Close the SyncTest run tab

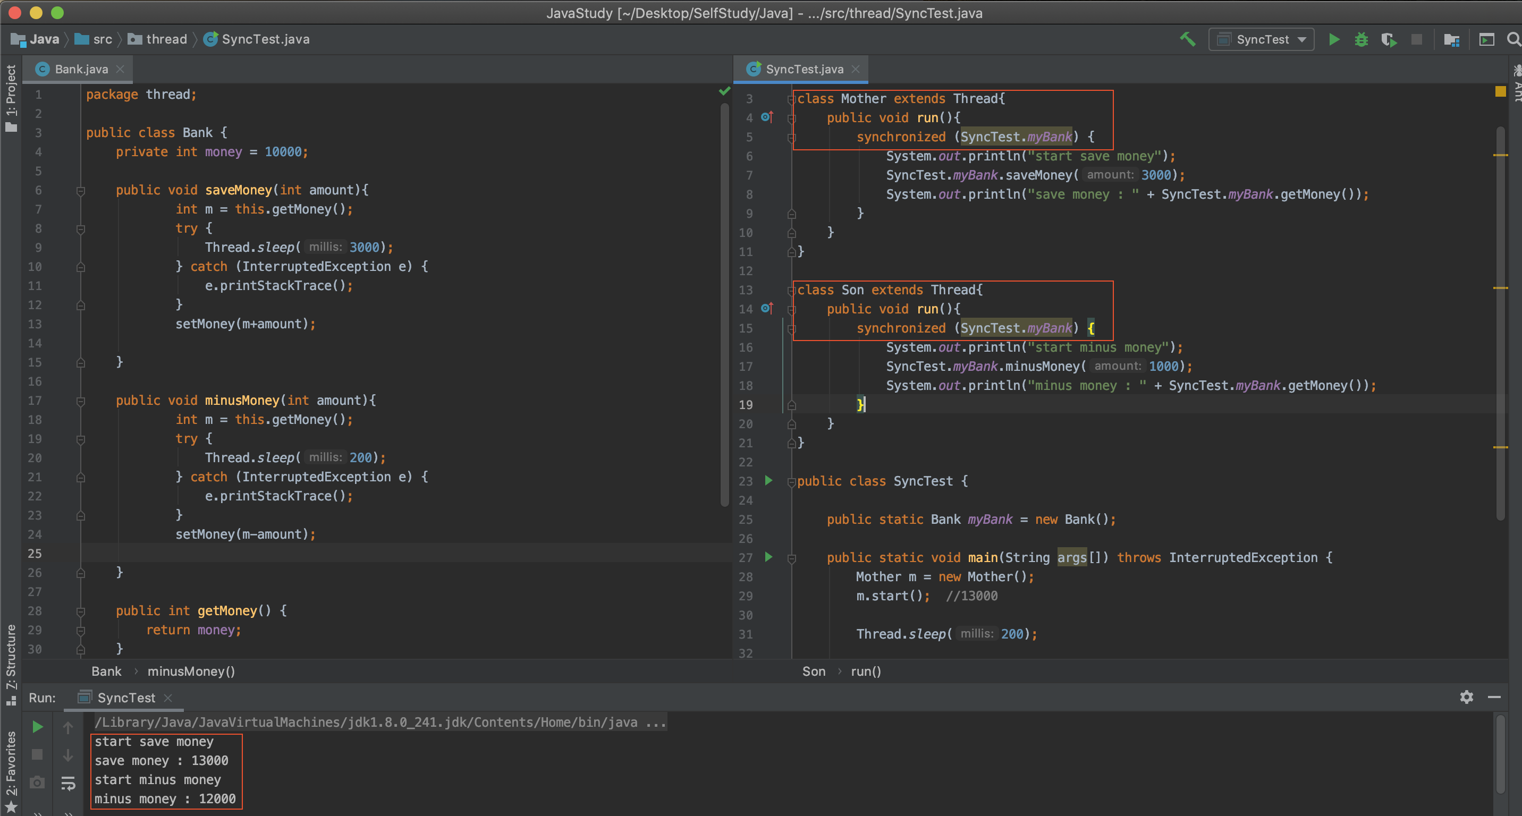[x=168, y=698]
